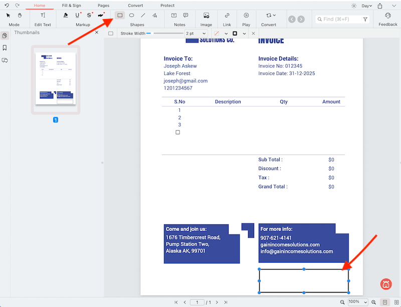Open the red assistant robot icon
The height and width of the screenshot is (307, 401).
386,284
